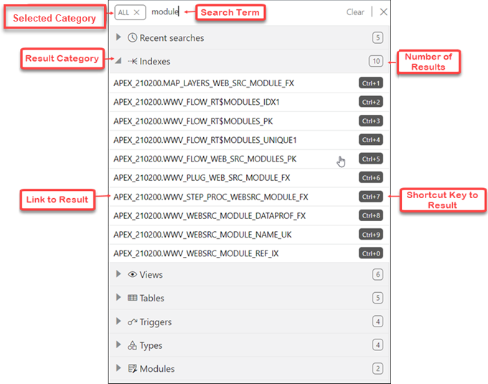Expand the Recent searches section

(118, 37)
